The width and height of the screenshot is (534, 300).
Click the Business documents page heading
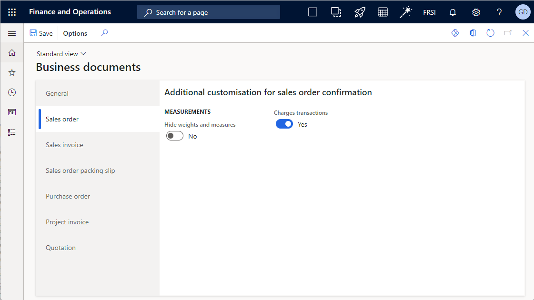pos(88,67)
